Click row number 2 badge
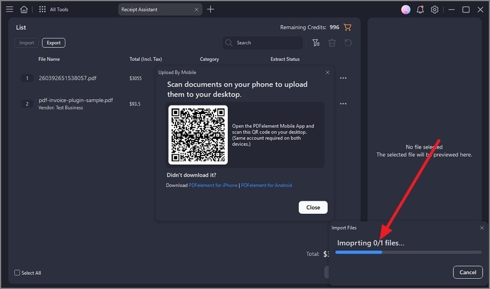Screen dimensions: 490x289 click(x=27, y=104)
